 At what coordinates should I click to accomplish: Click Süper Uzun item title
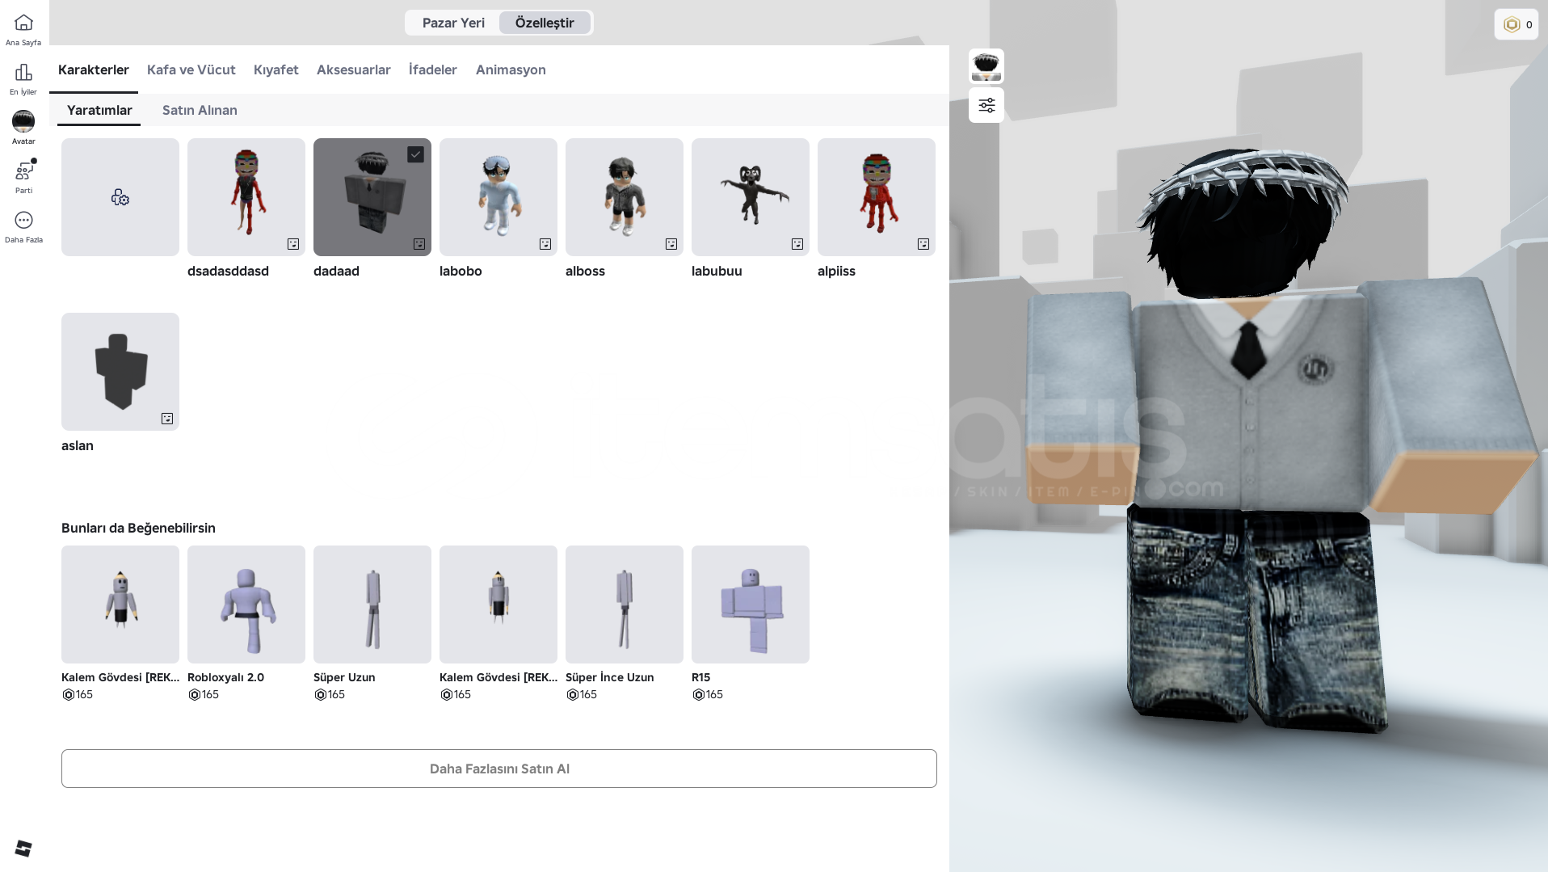(x=344, y=677)
